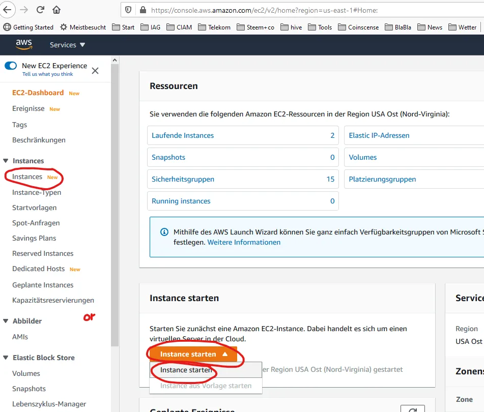Open the Services dropdown menu
The height and width of the screenshot is (412, 484).
tap(67, 45)
